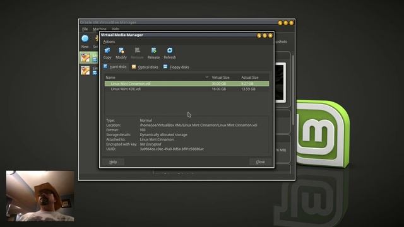
Task: Open the Help menu in VirtualBox Manager
Action: [x=115, y=29]
